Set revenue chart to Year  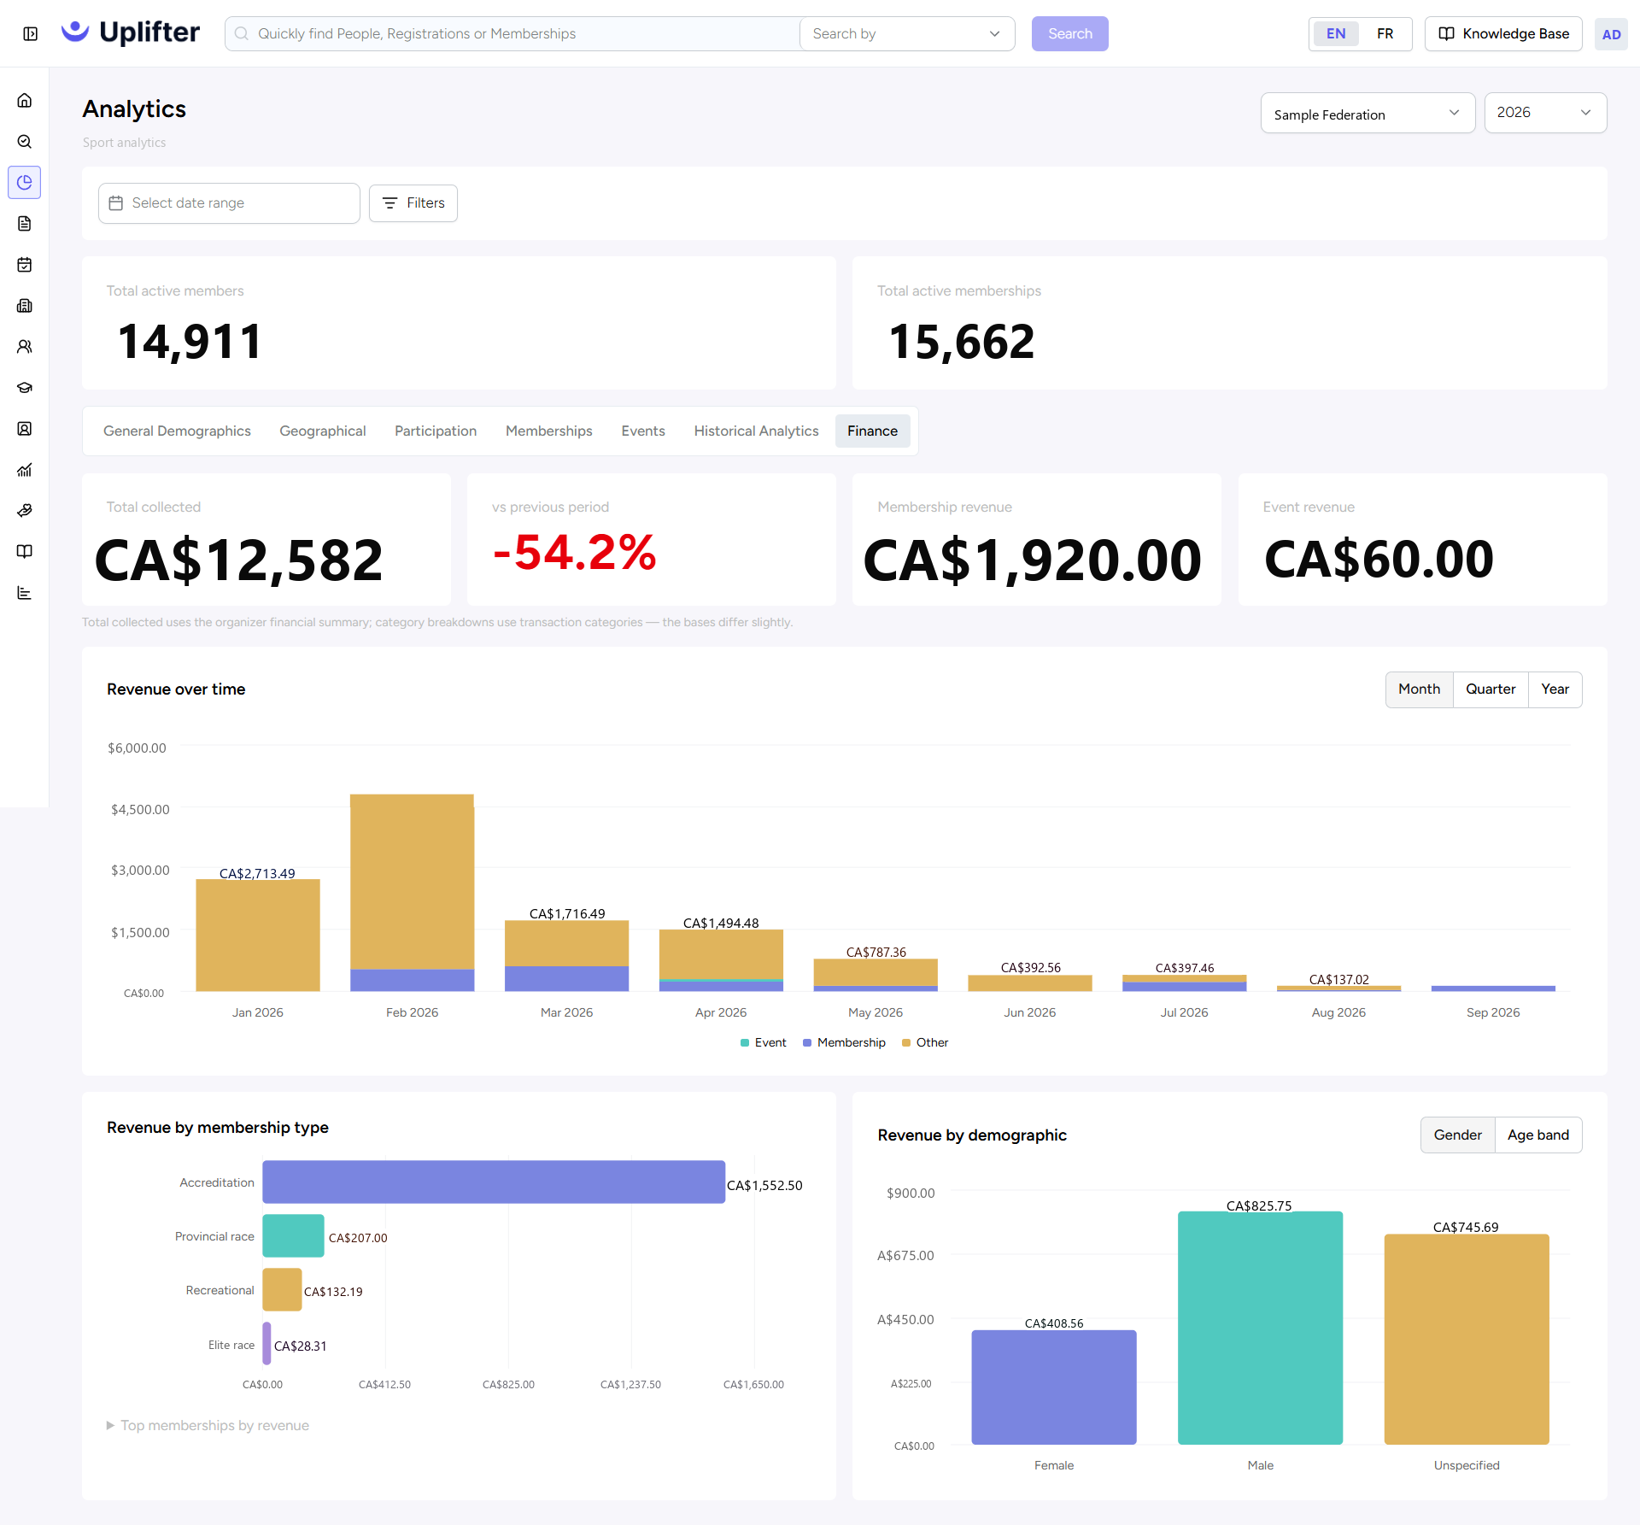coord(1555,689)
